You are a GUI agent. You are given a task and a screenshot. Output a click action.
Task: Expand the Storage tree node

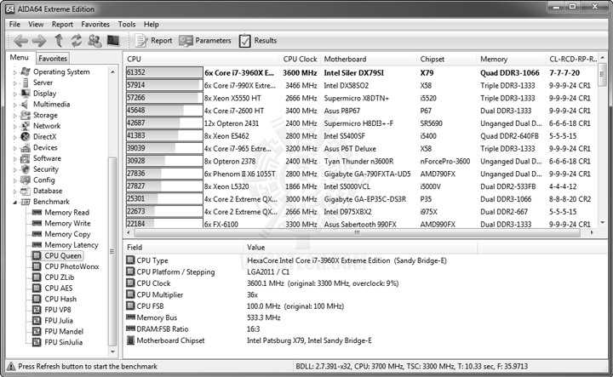tap(15, 116)
